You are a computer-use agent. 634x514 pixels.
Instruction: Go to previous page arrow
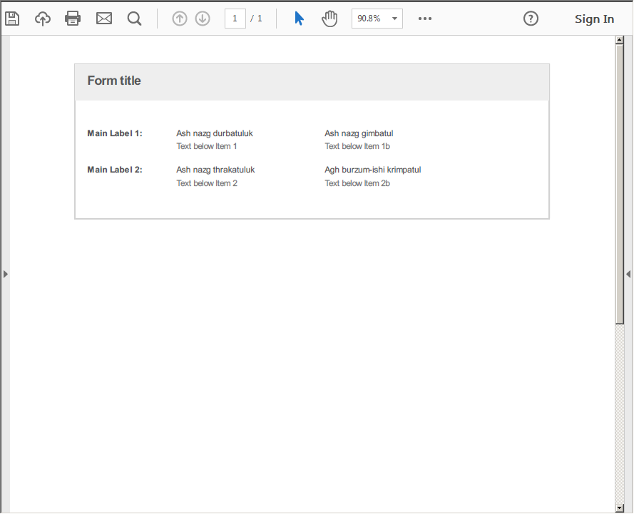(x=180, y=19)
